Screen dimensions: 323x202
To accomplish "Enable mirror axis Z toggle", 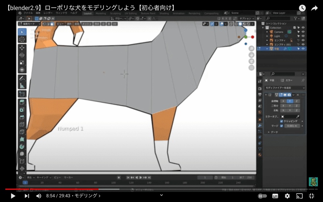I will [296, 101].
